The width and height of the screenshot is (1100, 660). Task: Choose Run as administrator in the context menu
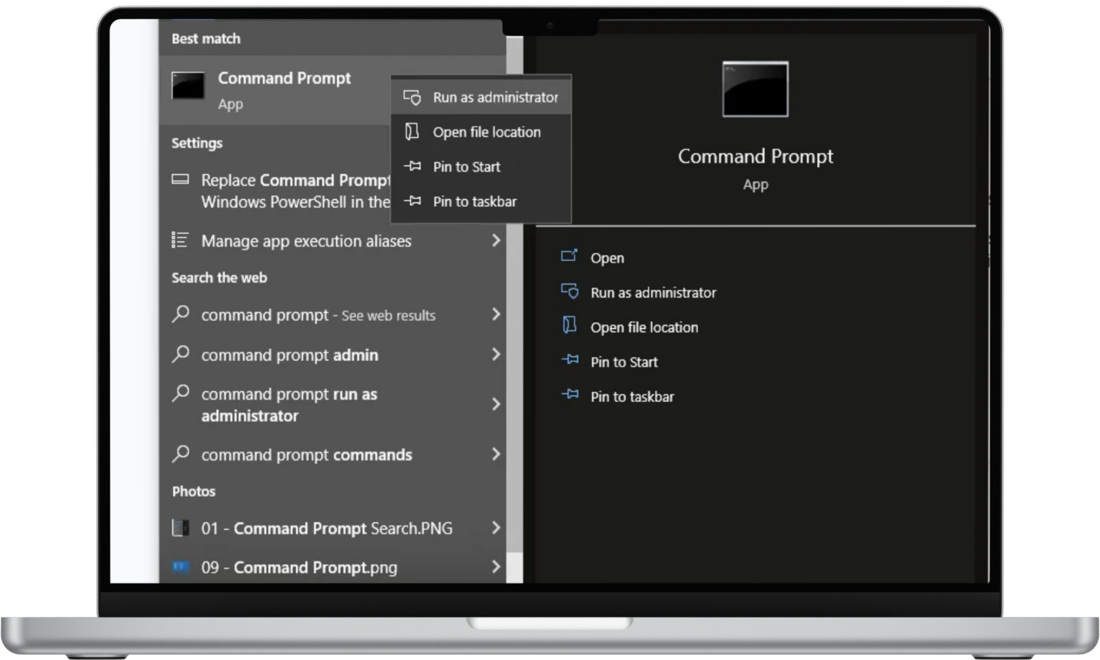481,97
